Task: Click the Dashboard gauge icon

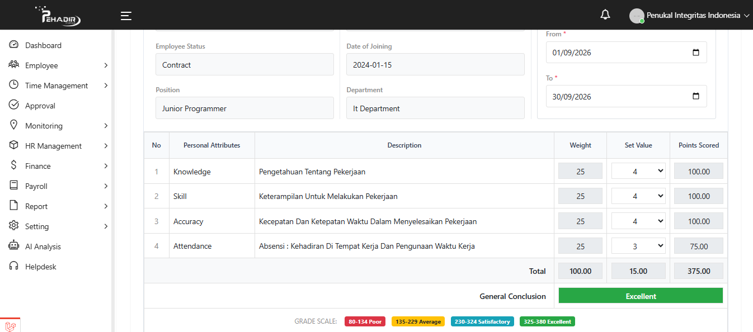Action: [14, 45]
